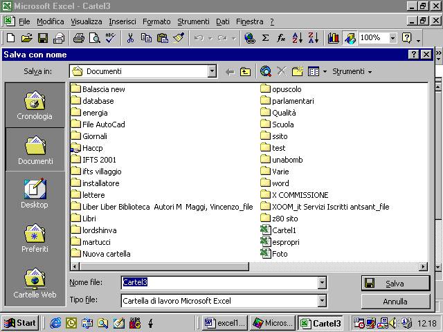This screenshot has width=443, height=332.
Task: Click the Nome file text field
Action: [x=220, y=283]
